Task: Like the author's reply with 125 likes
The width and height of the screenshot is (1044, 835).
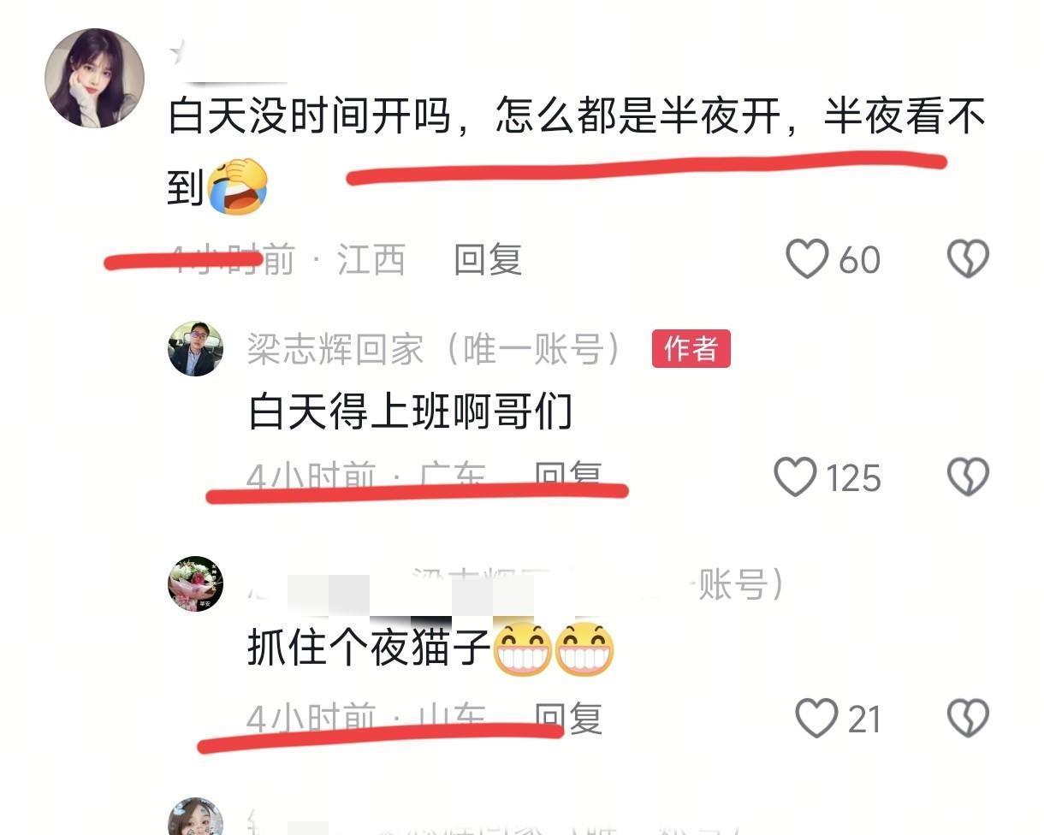Action: 795,477
